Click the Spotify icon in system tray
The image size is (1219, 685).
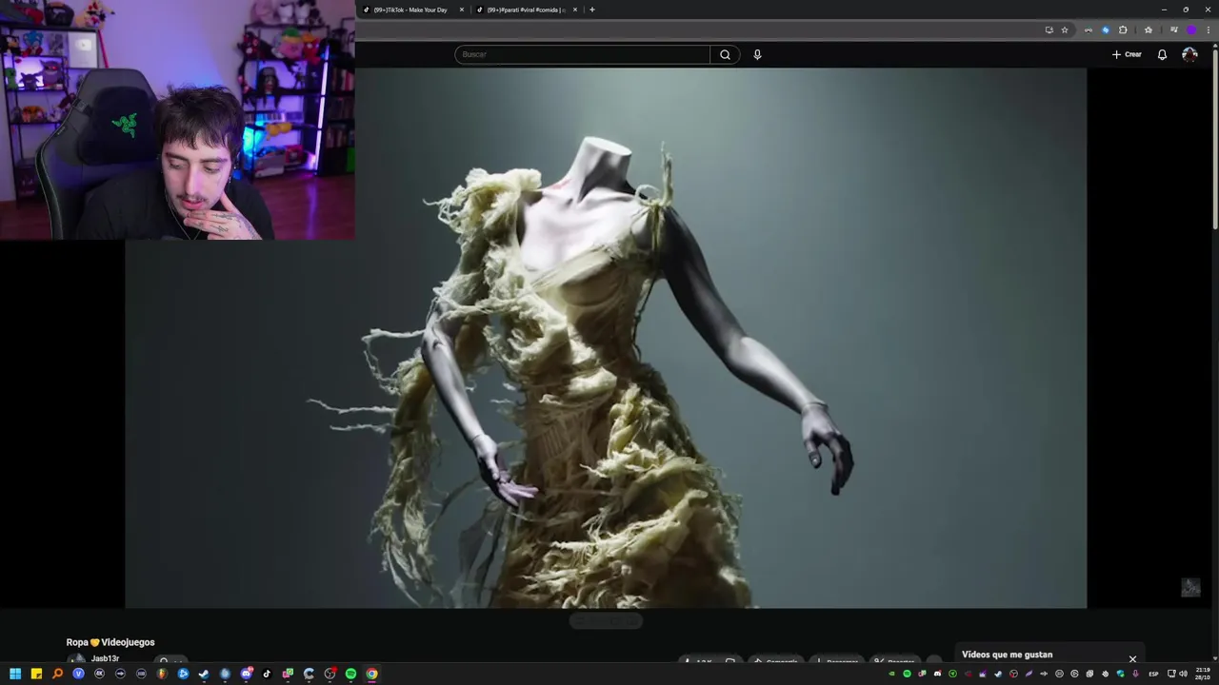click(907, 674)
